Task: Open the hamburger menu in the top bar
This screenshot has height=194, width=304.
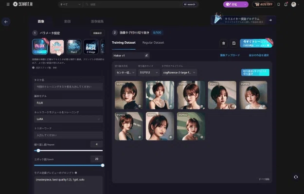Action: click(x=8, y=4)
